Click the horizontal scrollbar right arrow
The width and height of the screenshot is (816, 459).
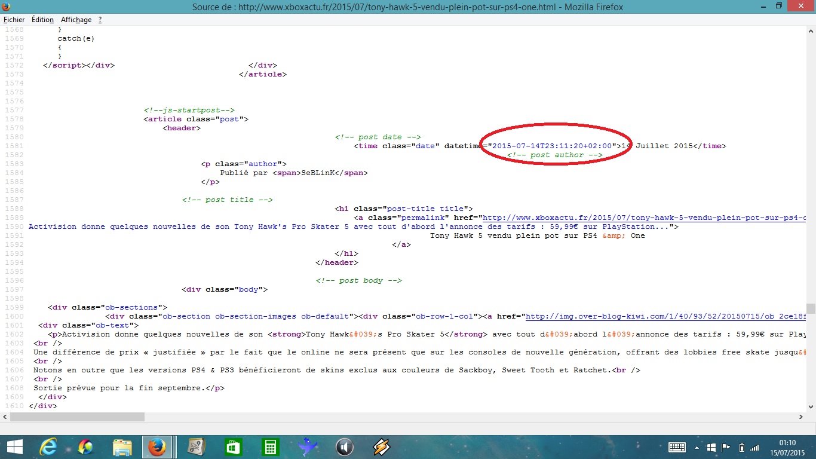click(801, 417)
